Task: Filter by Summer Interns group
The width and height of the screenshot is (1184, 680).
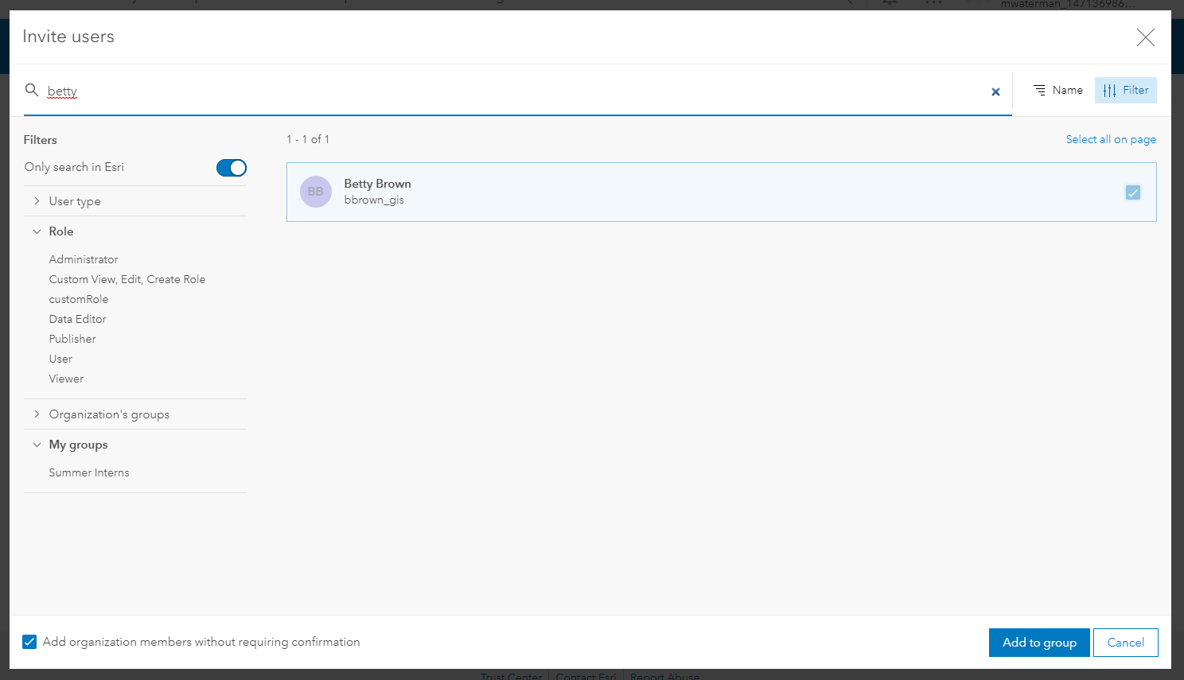Action: [x=89, y=472]
